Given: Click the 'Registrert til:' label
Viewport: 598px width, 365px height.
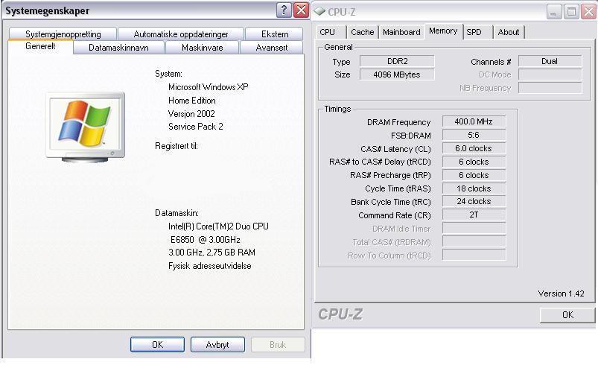Looking at the screenshot, I should [x=176, y=146].
